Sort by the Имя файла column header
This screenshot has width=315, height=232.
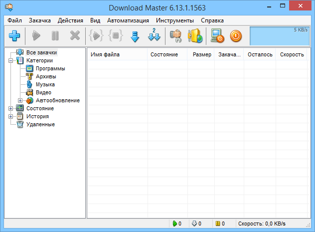tap(117, 54)
